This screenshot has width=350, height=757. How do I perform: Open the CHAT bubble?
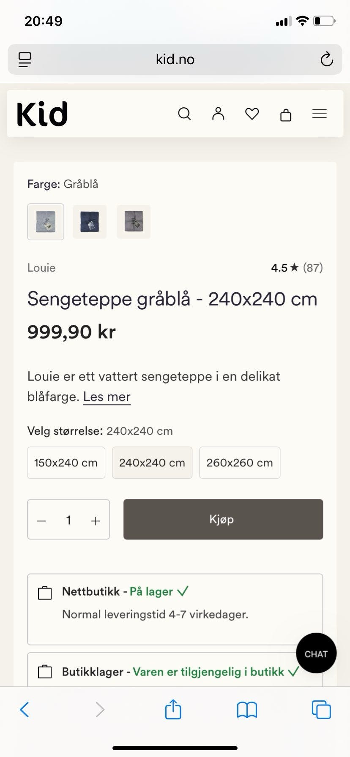point(316,653)
